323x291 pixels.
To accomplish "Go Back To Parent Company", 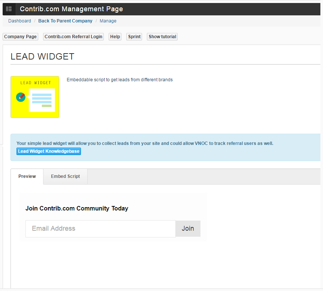I will point(65,21).
